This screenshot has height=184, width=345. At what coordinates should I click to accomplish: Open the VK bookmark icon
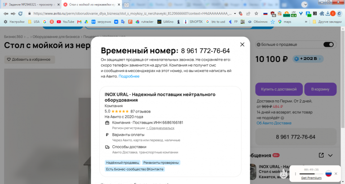click(x=116, y=22)
